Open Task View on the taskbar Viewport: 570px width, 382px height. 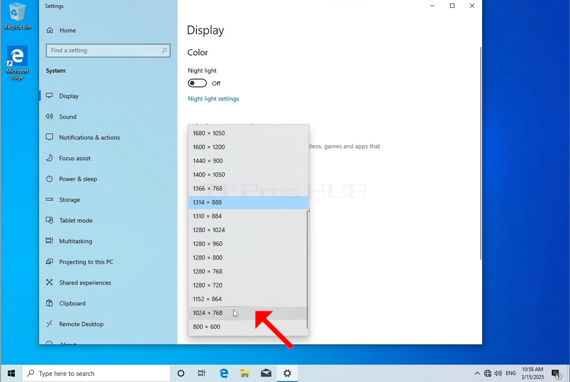pos(202,373)
